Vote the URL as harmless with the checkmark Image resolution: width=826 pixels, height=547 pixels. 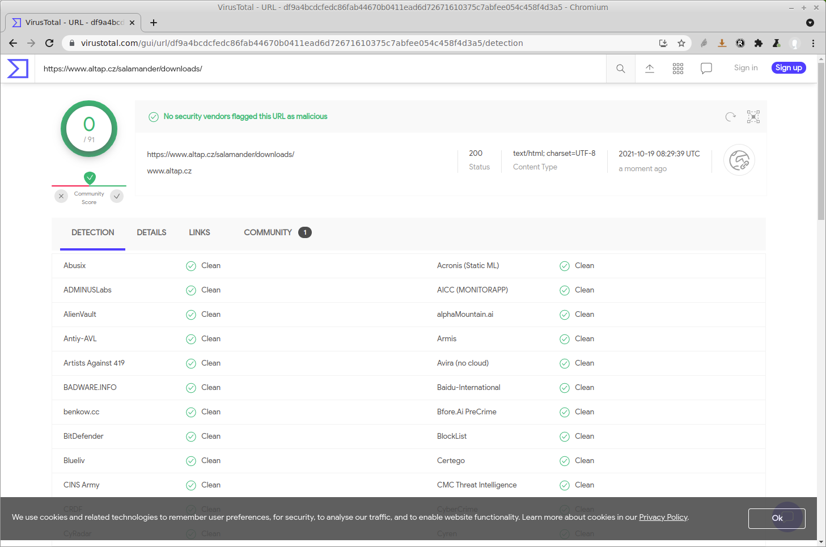117,196
